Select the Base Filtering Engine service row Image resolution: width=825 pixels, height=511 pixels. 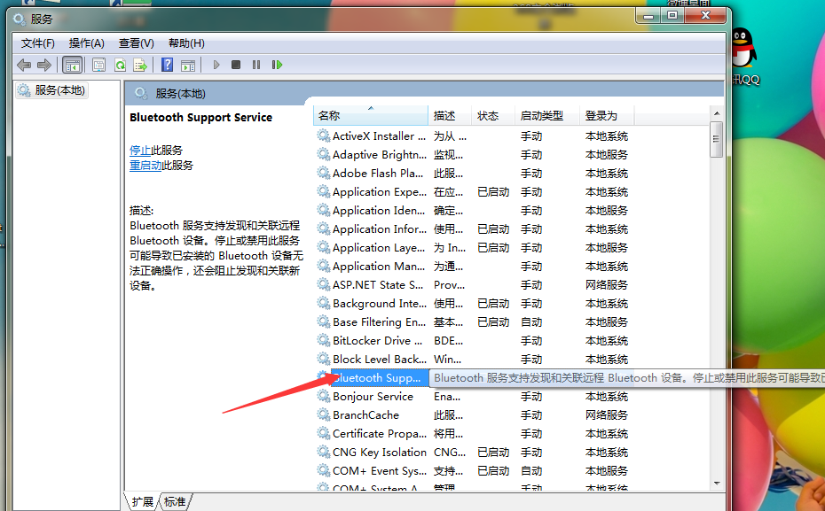[x=474, y=322]
